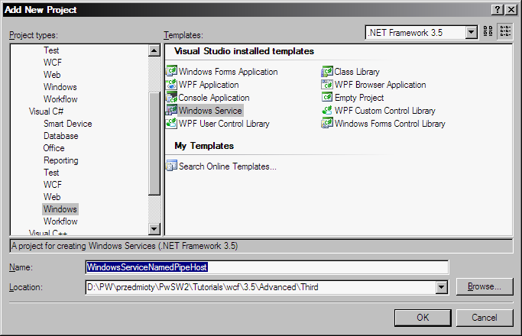Click project types scrollbar down arrow
Viewport: 522px width, 336px height.
pyautogui.click(x=154, y=228)
